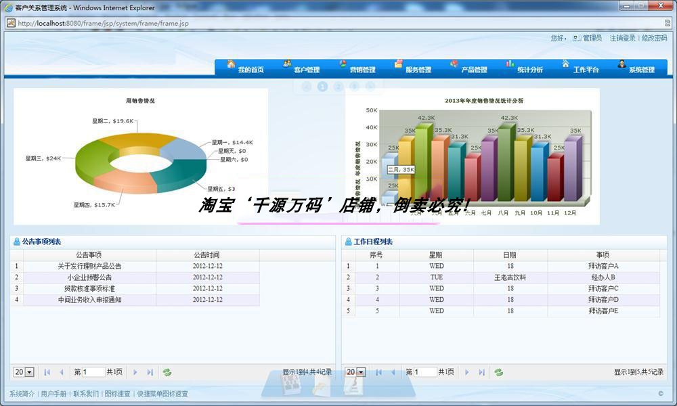Sort by the 公告时间 column header
This screenshot has width=677, height=406.
point(206,255)
